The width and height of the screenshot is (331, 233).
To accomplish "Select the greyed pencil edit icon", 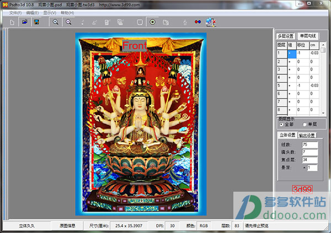I will point(94,22).
